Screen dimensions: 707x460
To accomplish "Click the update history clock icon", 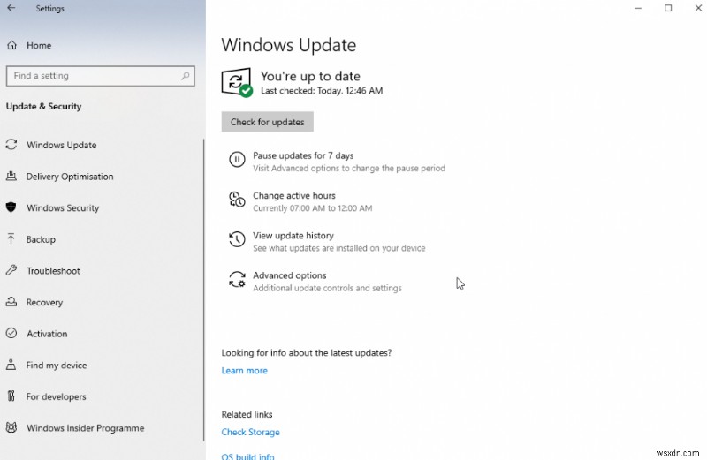I will tap(237, 239).
